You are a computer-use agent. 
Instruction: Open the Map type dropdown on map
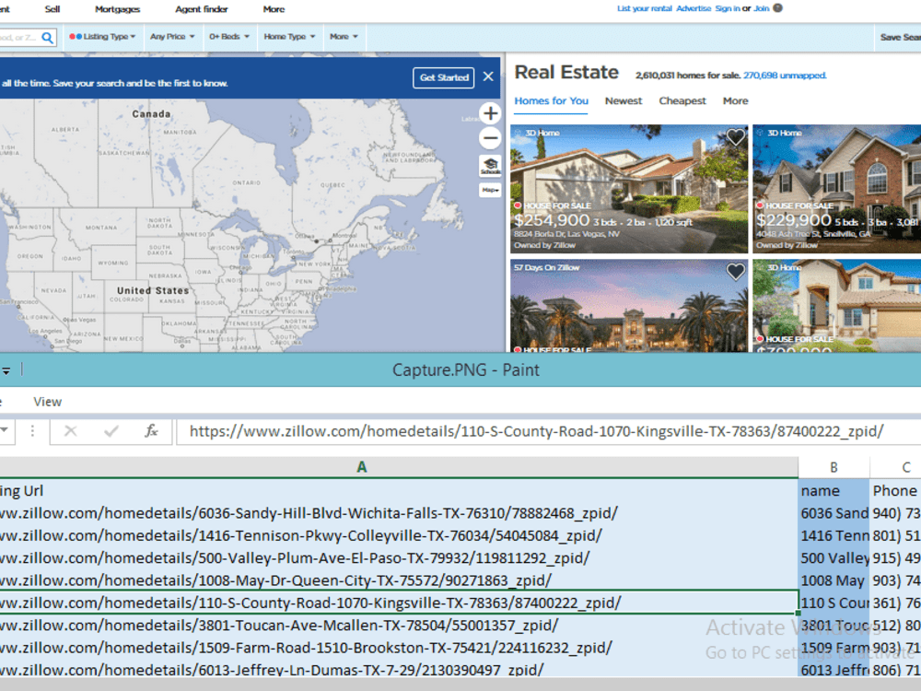tap(490, 190)
